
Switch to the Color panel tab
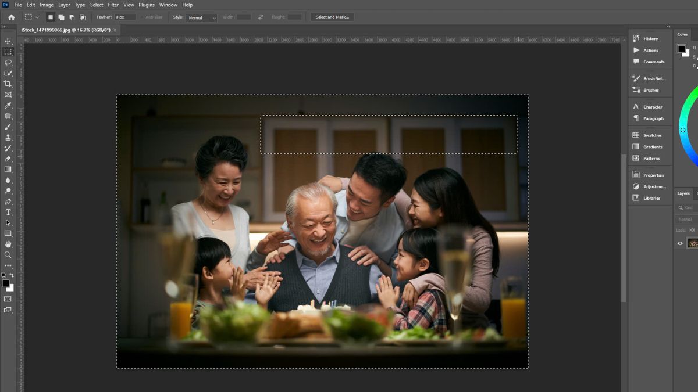point(682,34)
